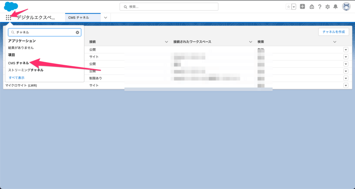This screenshot has height=189, width=355.
Task: Select CMS チャネル from search results
Action: pos(19,63)
